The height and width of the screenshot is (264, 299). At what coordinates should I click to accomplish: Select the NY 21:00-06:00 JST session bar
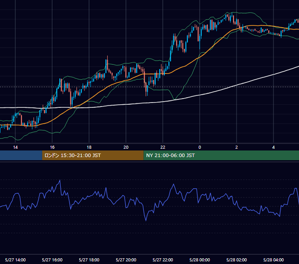221,155
